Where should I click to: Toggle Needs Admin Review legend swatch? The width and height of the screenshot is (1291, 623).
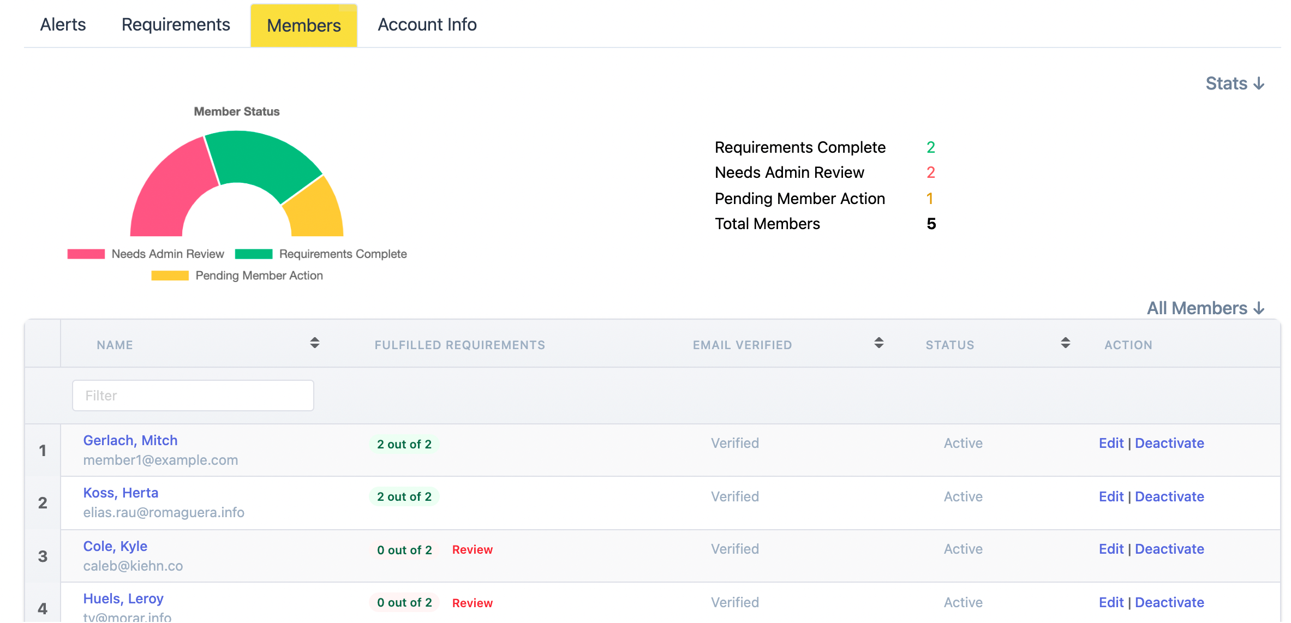86,254
